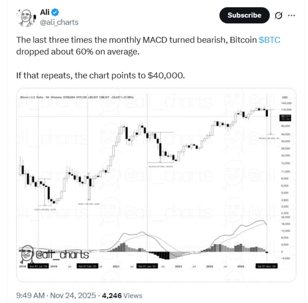308x303 pixels.
Task: Open the three-dot more options menu
Action: point(292,15)
